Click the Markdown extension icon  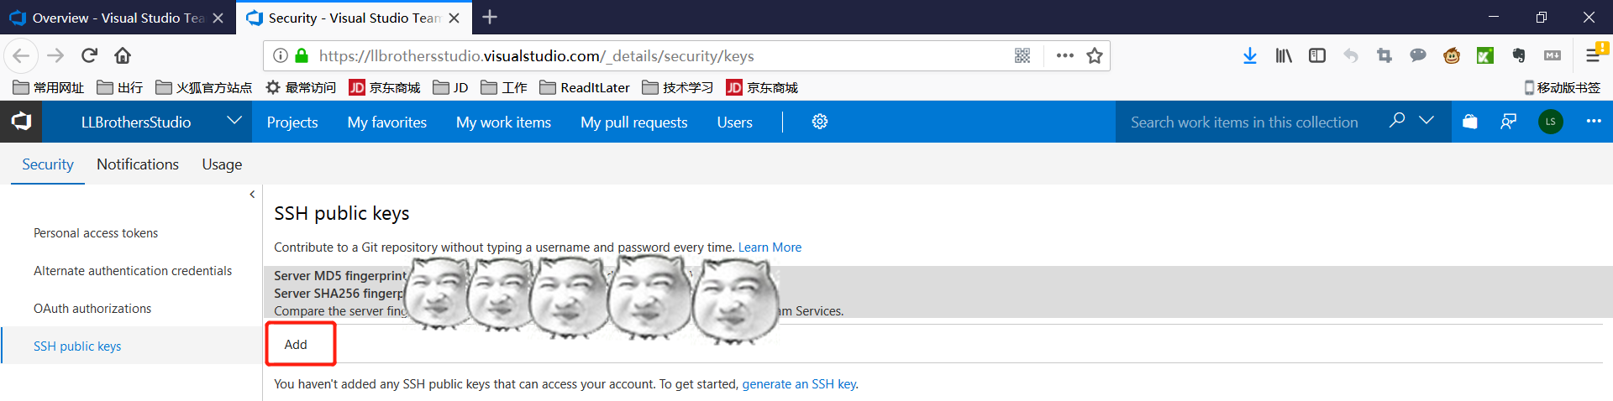pos(1553,55)
